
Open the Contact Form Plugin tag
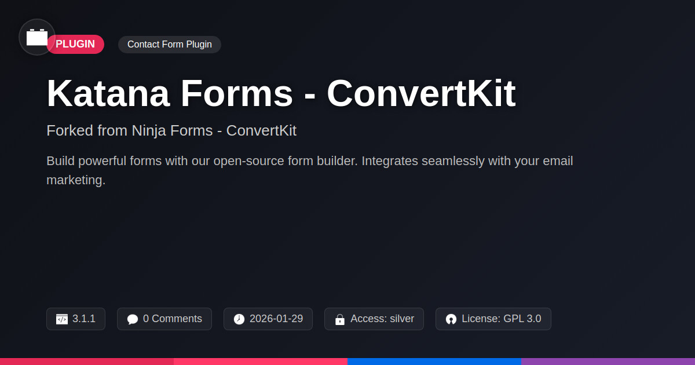click(x=170, y=45)
